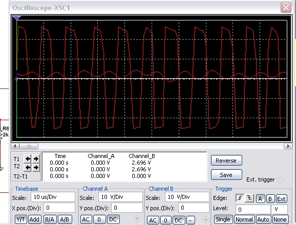
Task: Select Add display mode
Action: 34,219
